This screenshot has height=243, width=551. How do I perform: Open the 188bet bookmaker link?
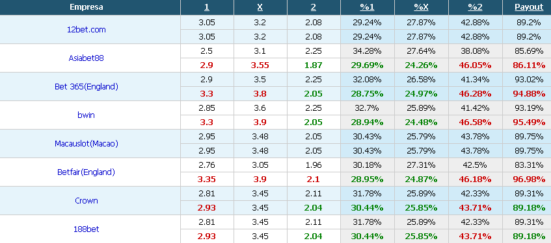tap(86, 229)
